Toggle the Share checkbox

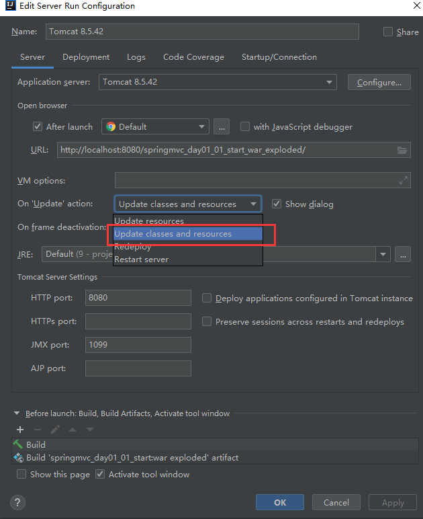coord(388,32)
